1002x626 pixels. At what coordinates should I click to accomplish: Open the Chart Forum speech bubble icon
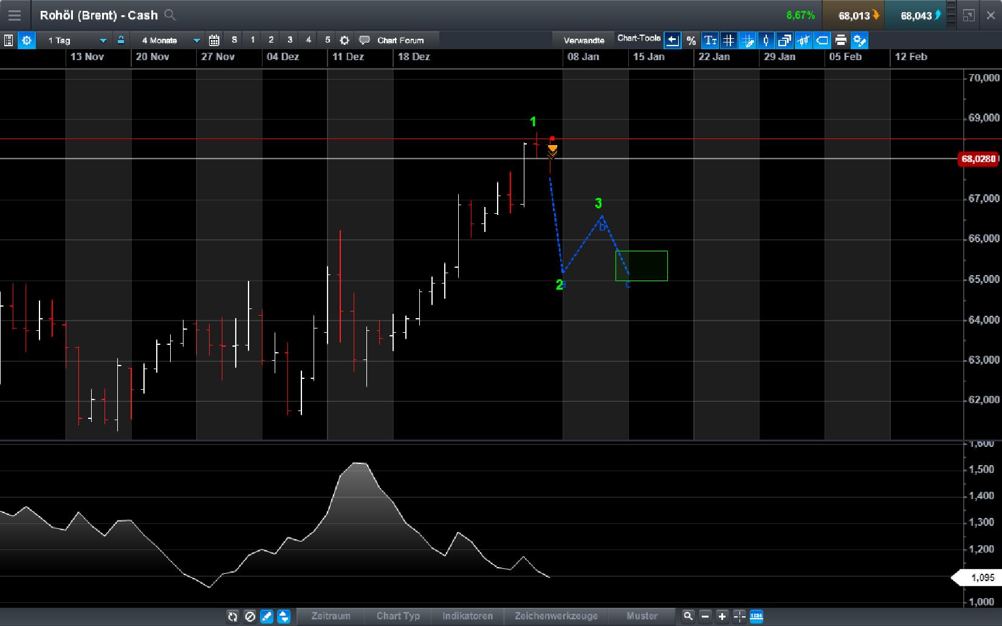pos(365,40)
